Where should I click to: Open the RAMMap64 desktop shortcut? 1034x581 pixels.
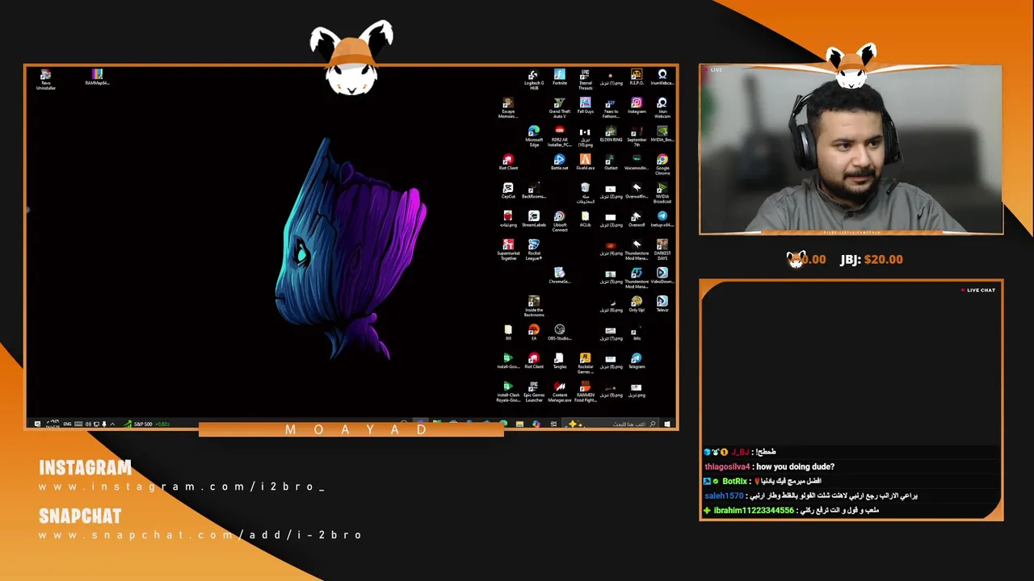pyautogui.click(x=97, y=77)
